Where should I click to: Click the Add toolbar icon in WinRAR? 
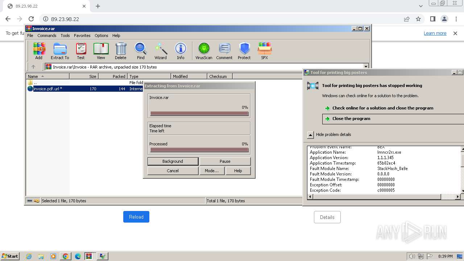point(39,51)
